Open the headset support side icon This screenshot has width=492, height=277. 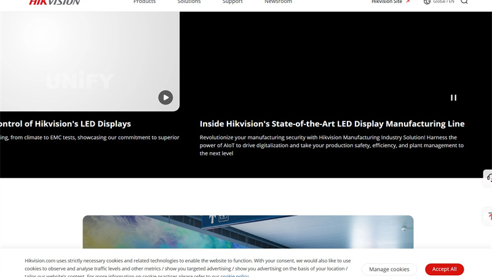tap(488, 178)
